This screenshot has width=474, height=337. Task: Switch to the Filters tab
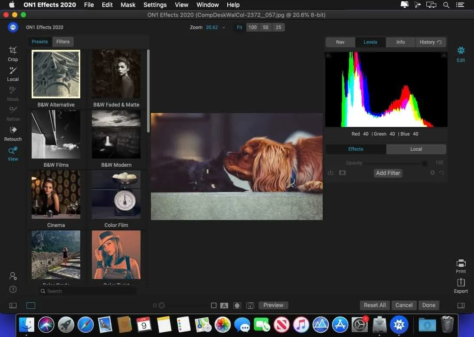point(63,42)
